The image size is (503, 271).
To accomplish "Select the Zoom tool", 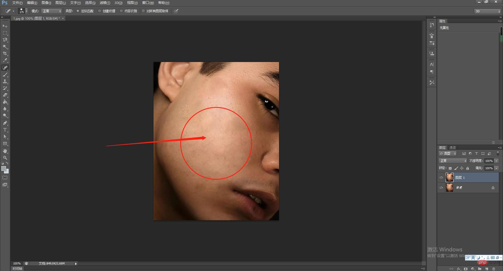I will (5, 158).
